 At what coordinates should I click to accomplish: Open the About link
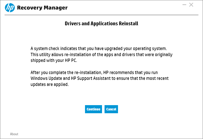point(14,134)
